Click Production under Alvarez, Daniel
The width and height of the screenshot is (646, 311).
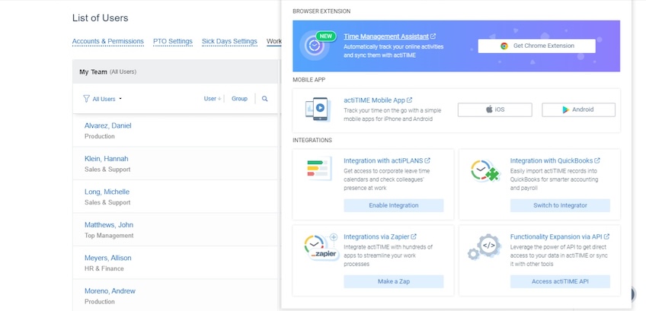click(x=100, y=136)
